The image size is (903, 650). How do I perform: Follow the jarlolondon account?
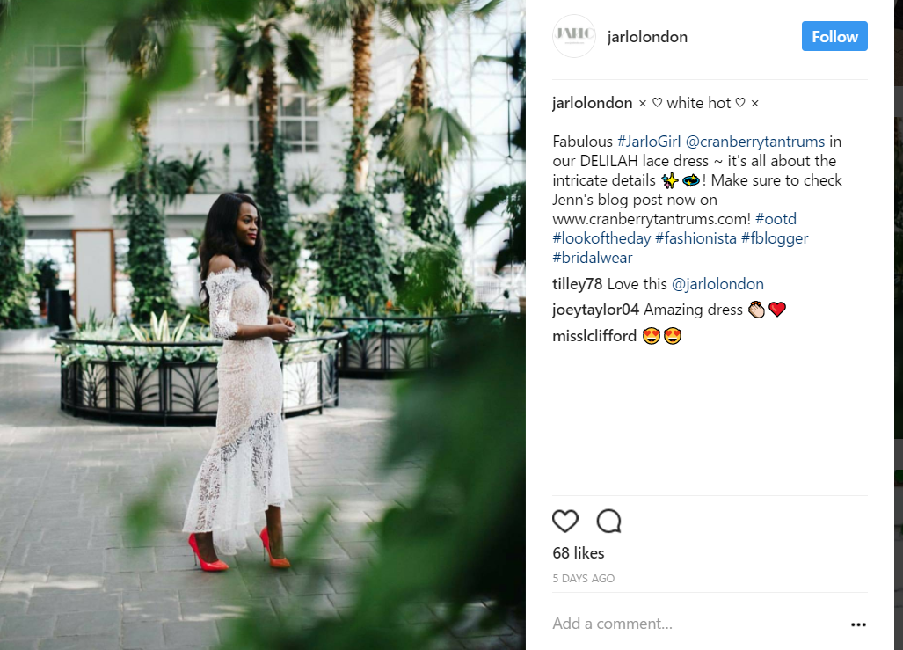[834, 36]
